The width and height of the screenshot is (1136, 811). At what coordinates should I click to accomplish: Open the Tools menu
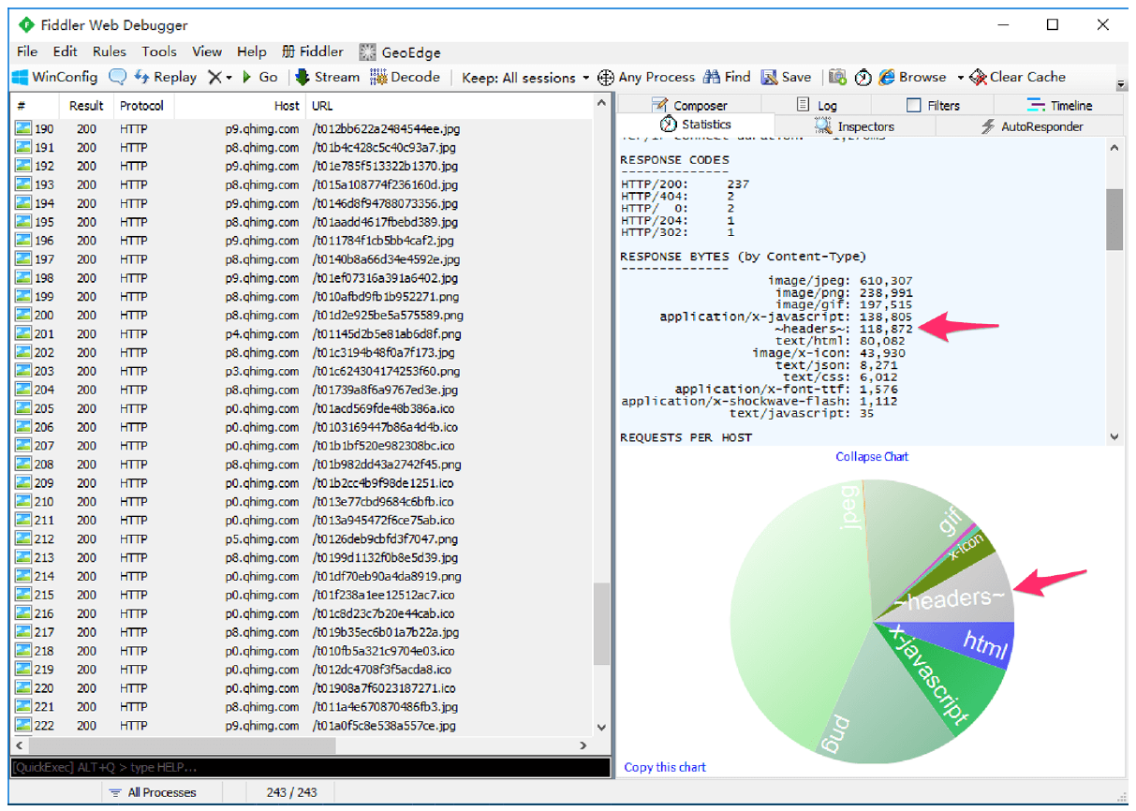coord(159,52)
